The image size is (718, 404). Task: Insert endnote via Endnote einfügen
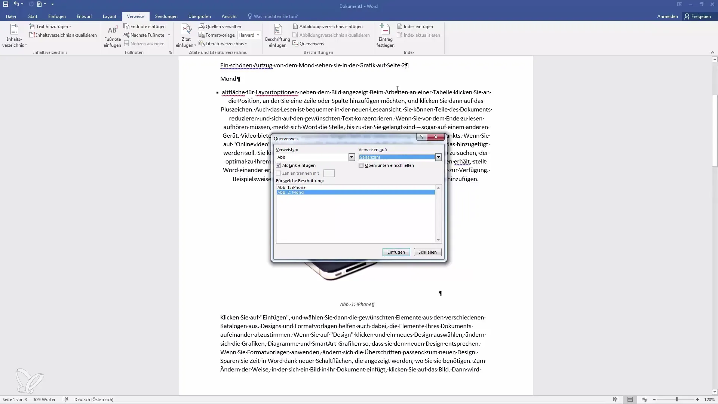pos(145,27)
